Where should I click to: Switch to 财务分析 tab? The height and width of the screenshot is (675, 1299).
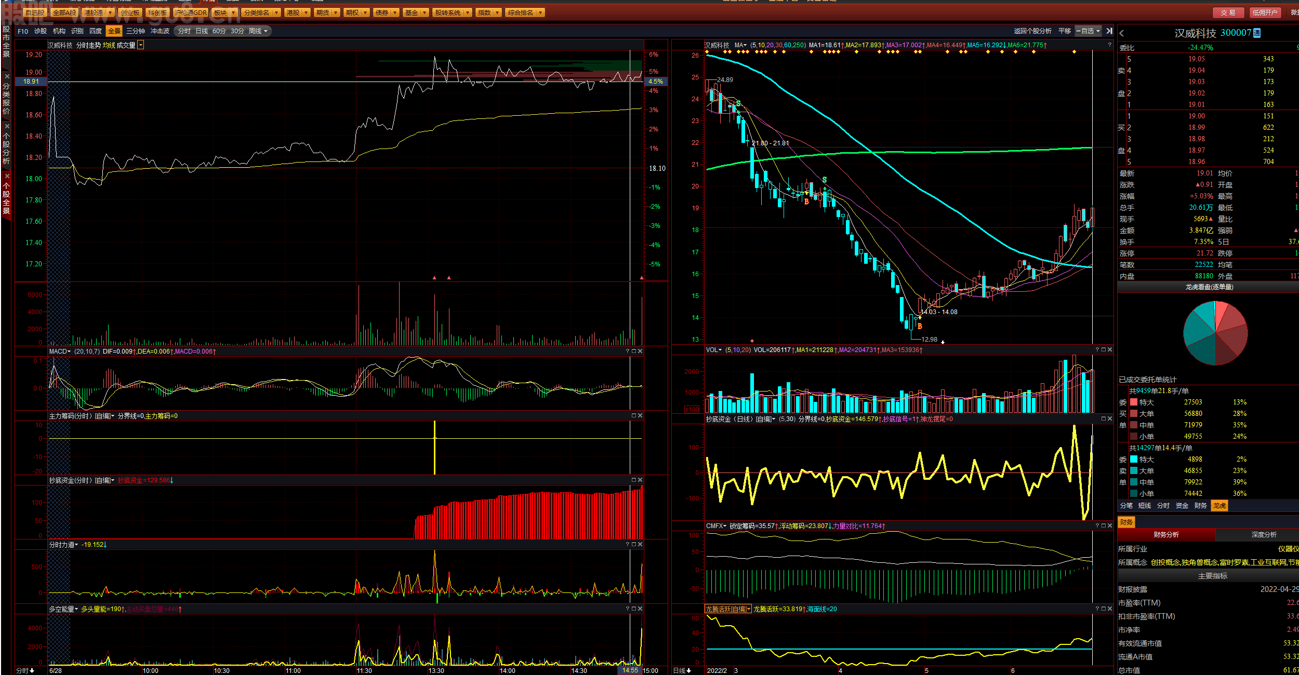pos(1167,535)
